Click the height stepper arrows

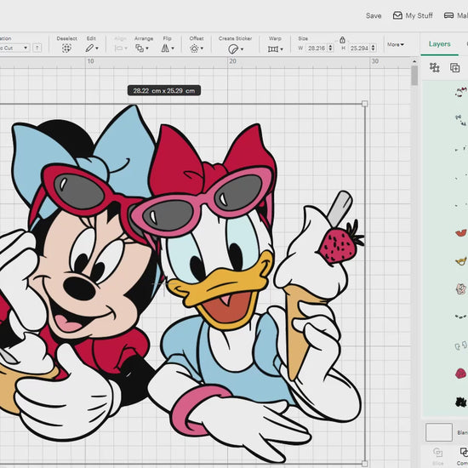pos(373,48)
